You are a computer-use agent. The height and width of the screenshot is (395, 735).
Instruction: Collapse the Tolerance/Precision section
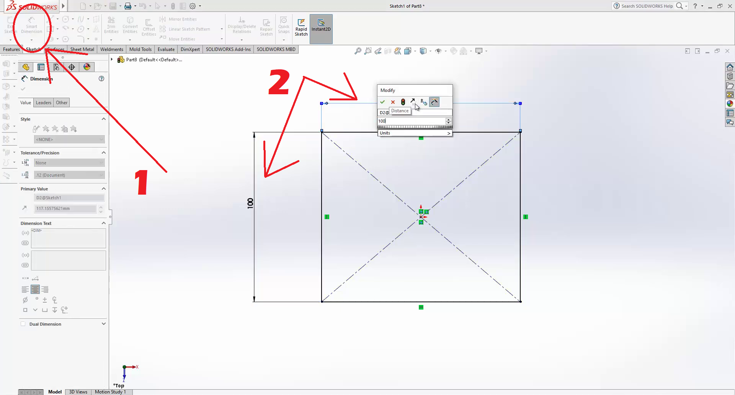click(x=103, y=153)
